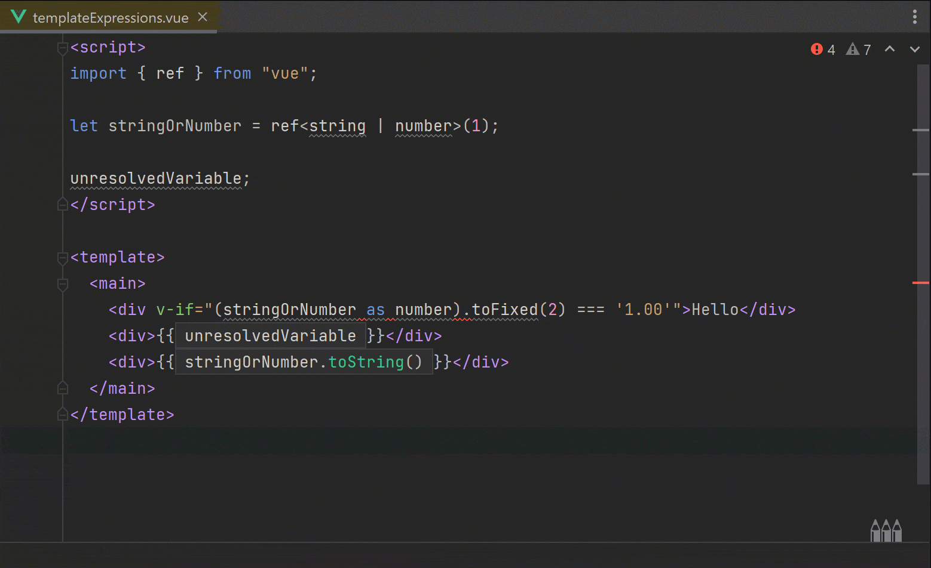
Task: Place cursor on unresolvedVariable in script block
Action: point(155,178)
